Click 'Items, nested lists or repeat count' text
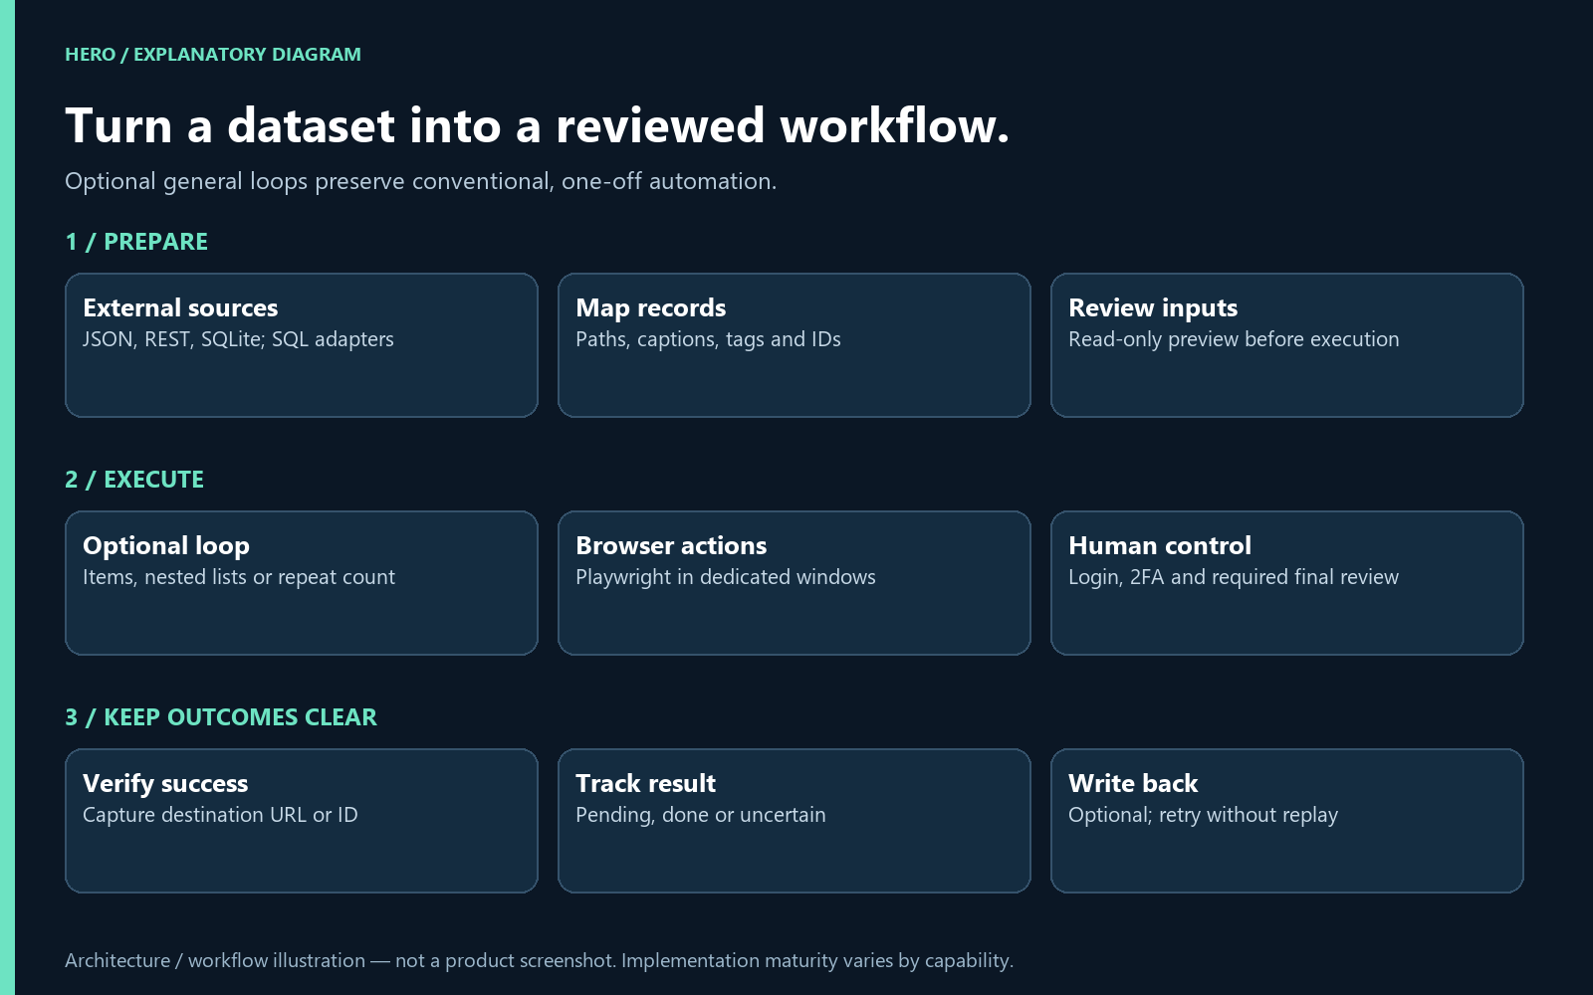Image resolution: width=1593 pixels, height=995 pixels. tap(239, 577)
